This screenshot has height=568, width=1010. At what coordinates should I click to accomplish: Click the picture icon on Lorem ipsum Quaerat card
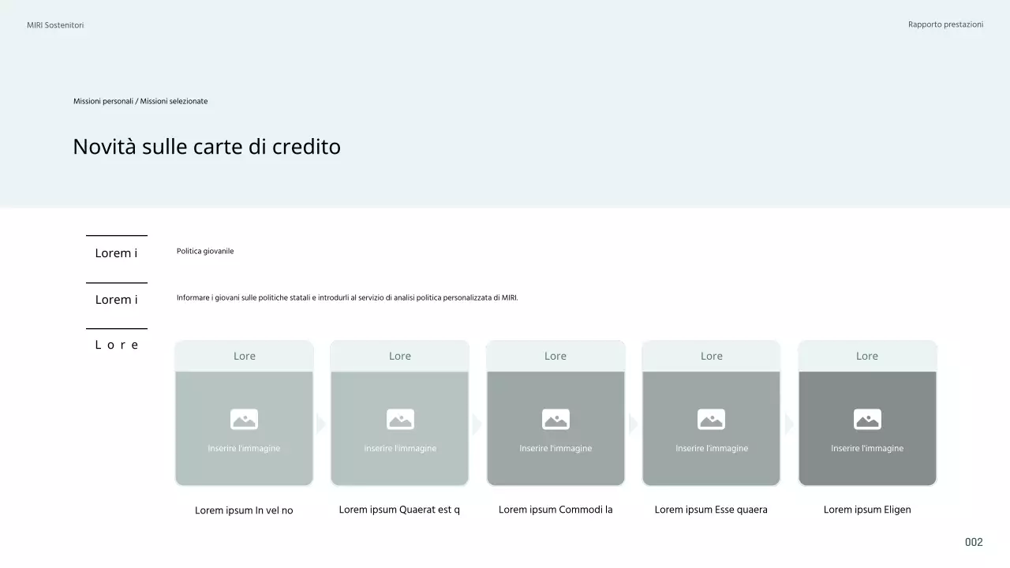click(x=399, y=419)
